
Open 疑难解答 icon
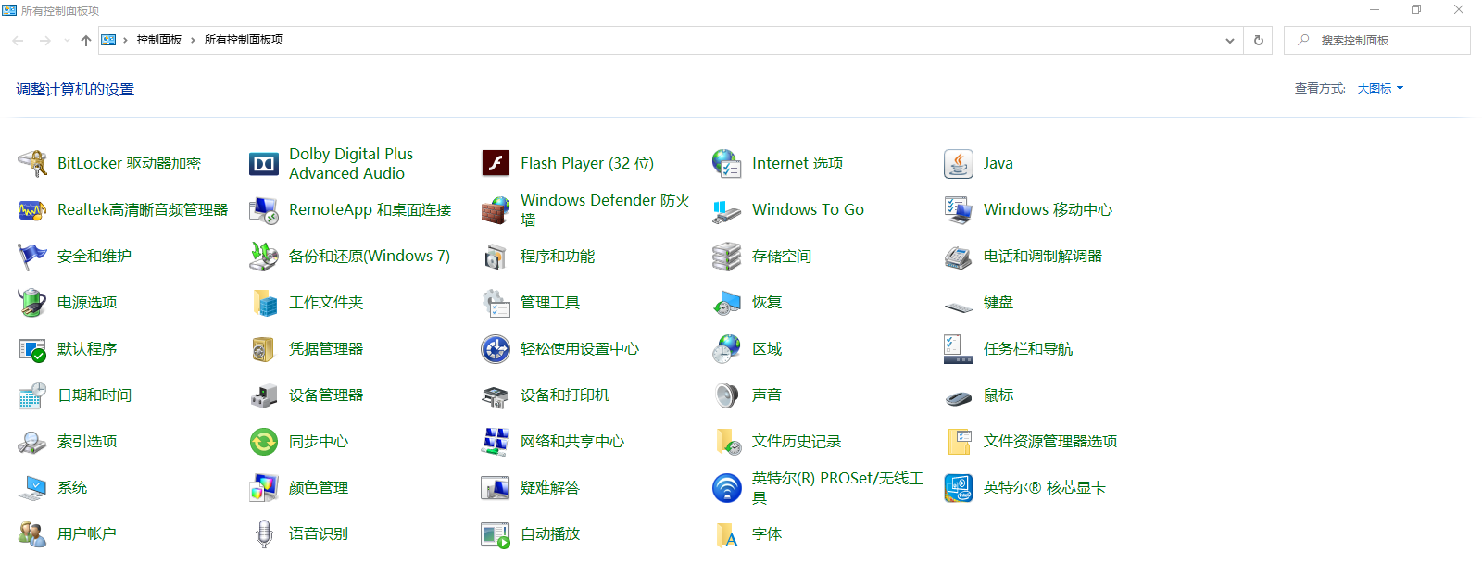click(496, 488)
